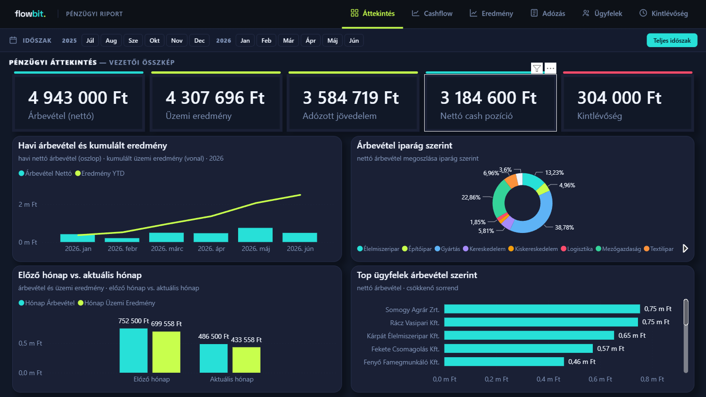The width and height of the screenshot is (706, 397).
Task: Click the flowbit logo
Action: (x=30, y=14)
